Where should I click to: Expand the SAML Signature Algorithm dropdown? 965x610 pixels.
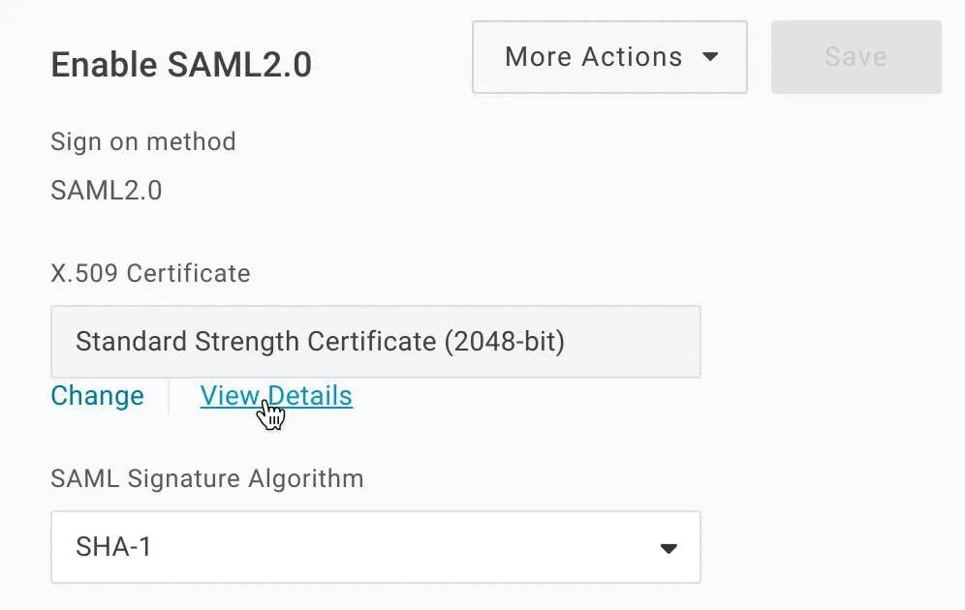pos(375,547)
